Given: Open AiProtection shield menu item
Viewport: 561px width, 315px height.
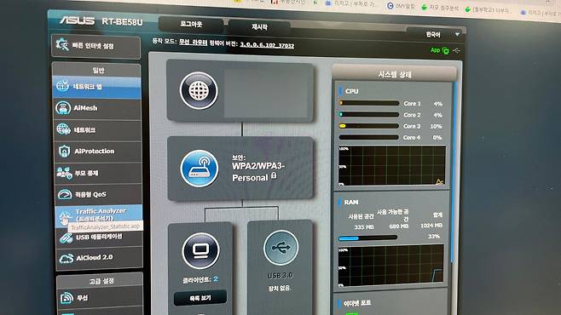Looking at the screenshot, I should click(98, 152).
